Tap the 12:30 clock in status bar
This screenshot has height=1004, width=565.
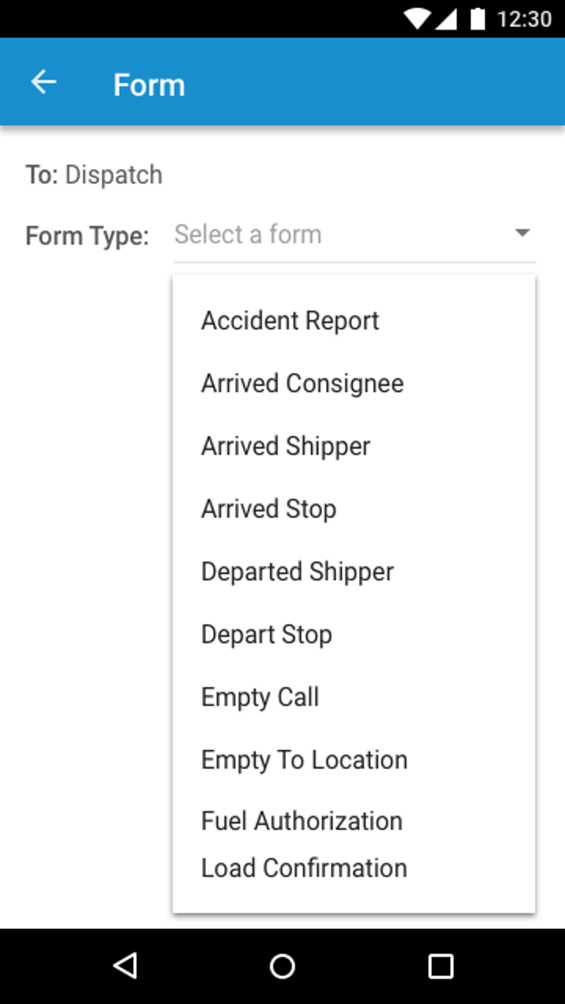[524, 19]
